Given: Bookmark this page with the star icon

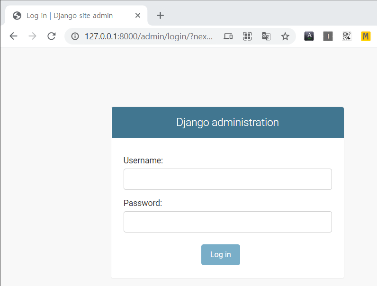Looking at the screenshot, I should point(285,36).
